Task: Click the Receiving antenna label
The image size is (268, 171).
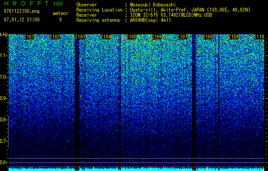Action: click(x=98, y=20)
